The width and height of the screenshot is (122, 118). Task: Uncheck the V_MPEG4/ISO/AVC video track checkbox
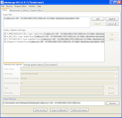click(x=5, y=34)
